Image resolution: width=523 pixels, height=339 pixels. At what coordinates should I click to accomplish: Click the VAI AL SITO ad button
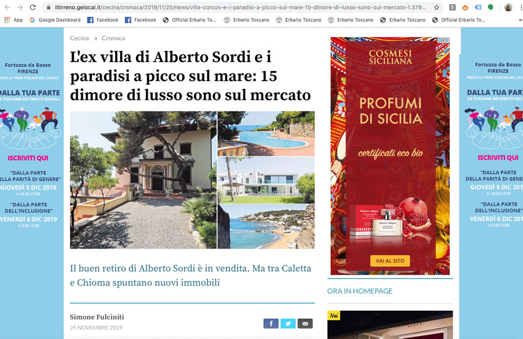(390, 261)
